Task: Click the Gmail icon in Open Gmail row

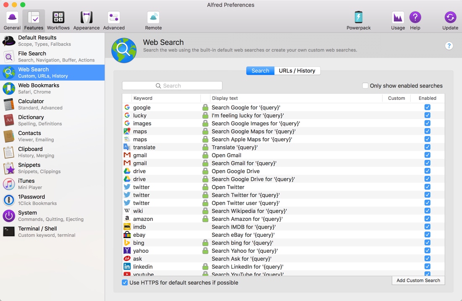Action: pyautogui.click(x=127, y=155)
